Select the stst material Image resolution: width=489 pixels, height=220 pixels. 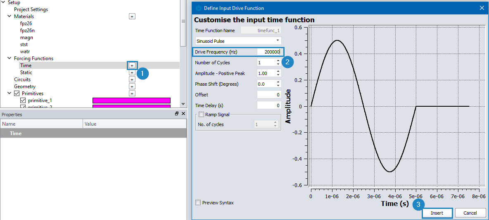[x=24, y=44]
